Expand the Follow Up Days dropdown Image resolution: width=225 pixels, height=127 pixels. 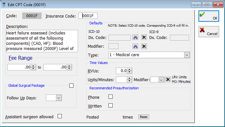(x=59, y=98)
